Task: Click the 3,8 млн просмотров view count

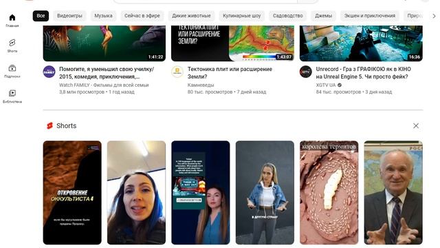Action: pos(82,92)
